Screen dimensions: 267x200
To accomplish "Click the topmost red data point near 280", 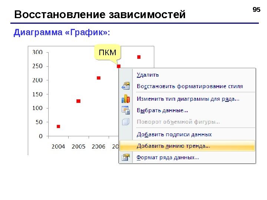I will pyautogui.click(x=139, y=57).
